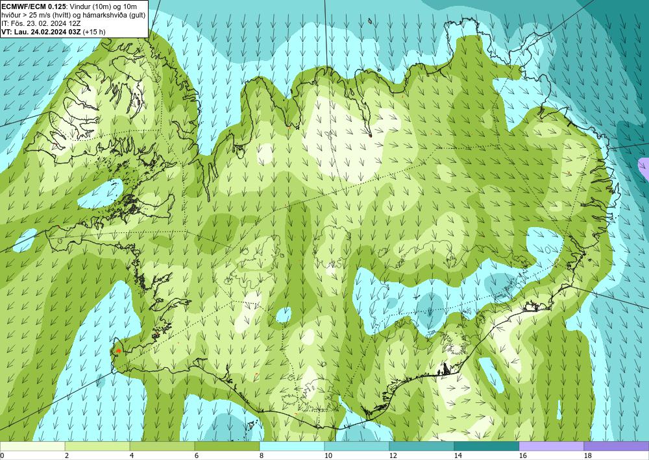The height and width of the screenshot is (460, 649).
Task: Select the purple legend swatch above 18 m/s
Action: tap(617, 446)
